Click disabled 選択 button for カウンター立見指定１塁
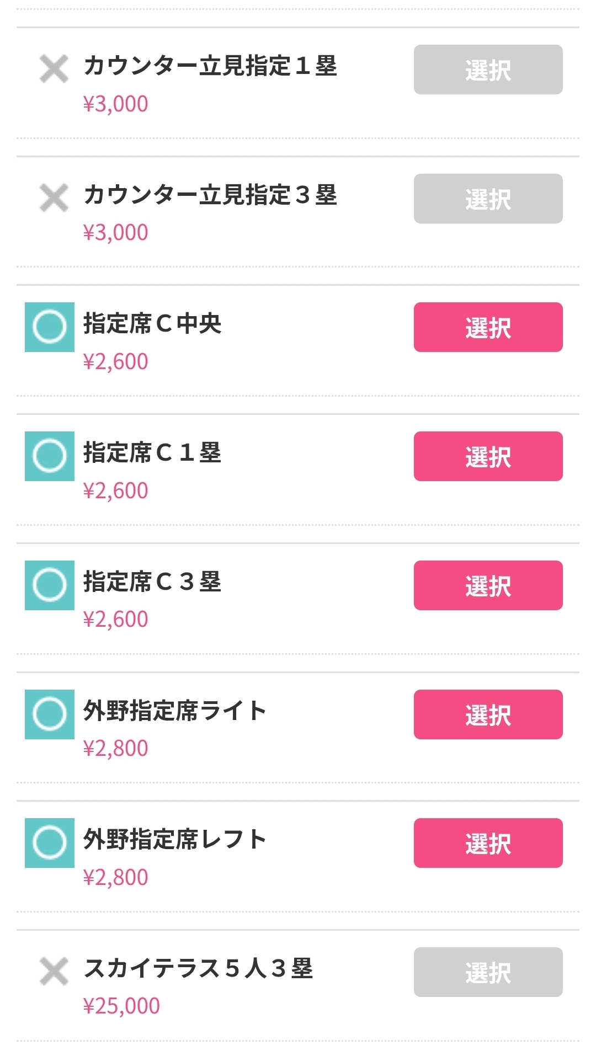596x1056 pixels. pos(488,70)
